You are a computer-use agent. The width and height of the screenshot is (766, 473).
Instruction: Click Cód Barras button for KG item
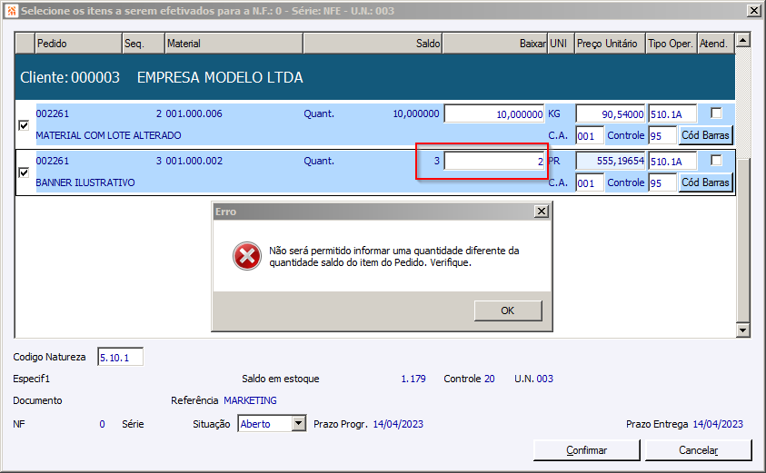pyautogui.click(x=705, y=135)
